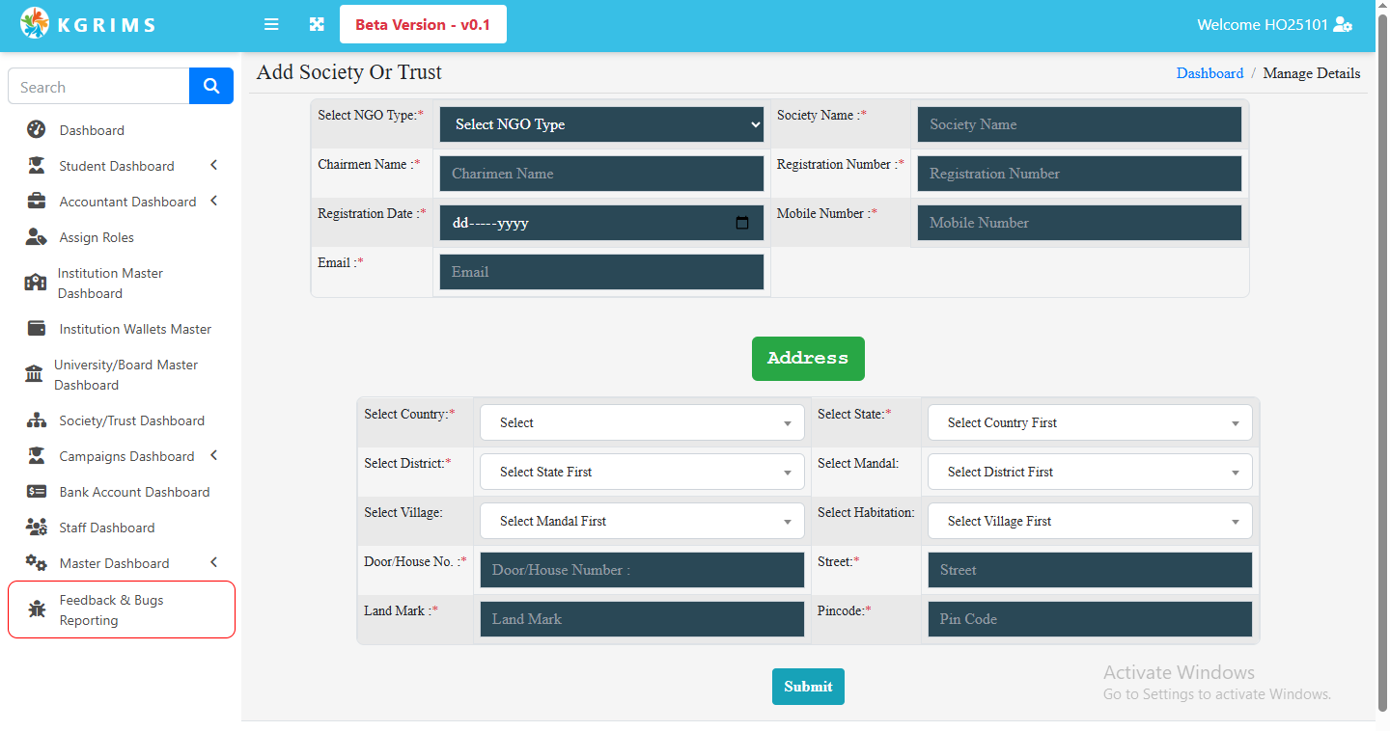The image size is (1390, 731).
Task: Follow the Dashboard breadcrumb link
Action: [x=1209, y=73]
